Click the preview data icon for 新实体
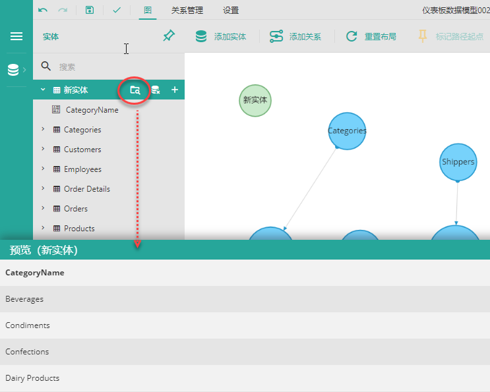The width and height of the screenshot is (490, 392). pyautogui.click(x=135, y=90)
